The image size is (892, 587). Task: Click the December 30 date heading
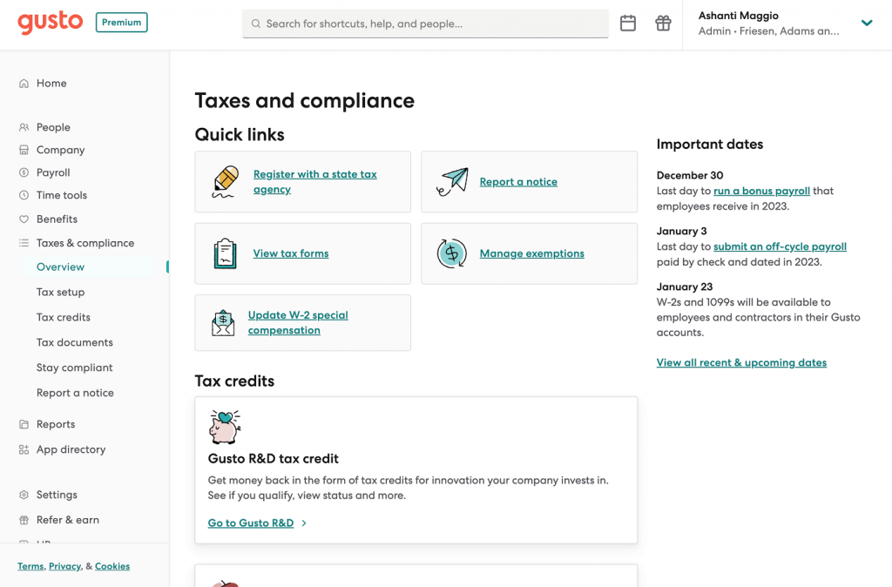click(x=690, y=176)
